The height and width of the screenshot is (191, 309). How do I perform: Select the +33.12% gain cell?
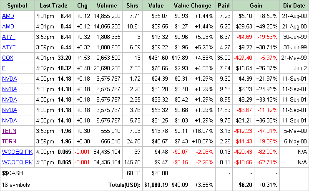(267, 100)
